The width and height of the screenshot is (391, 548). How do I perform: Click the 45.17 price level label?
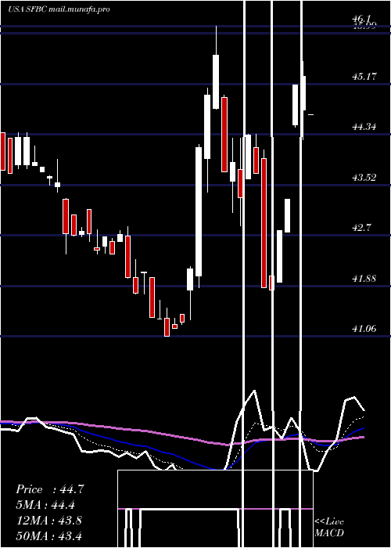click(364, 76)
